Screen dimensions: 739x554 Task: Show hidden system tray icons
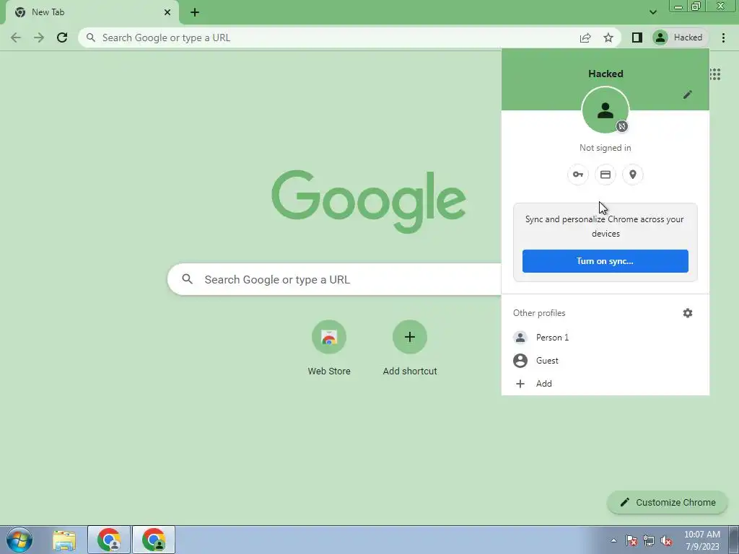[x=613, y=540]
